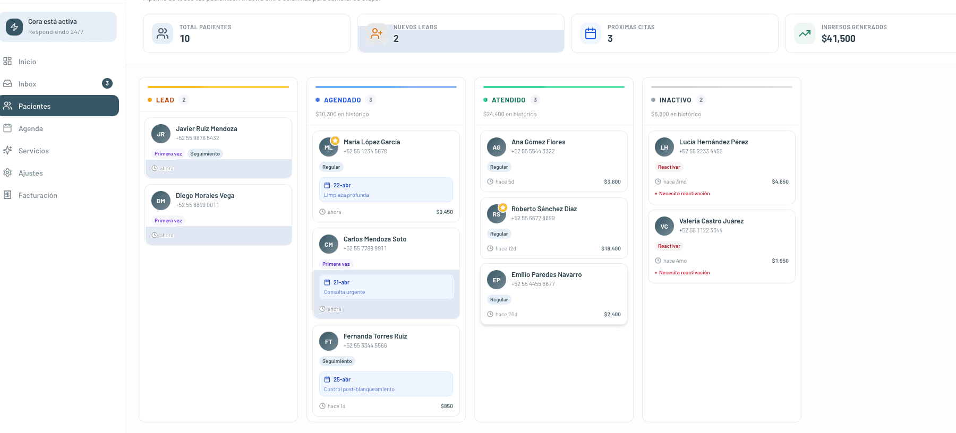This screenshot has width=956, height=433.
Task: Click the Inbox unread badge showing 3
Action: pyautogui.click(x=107, y=83)
